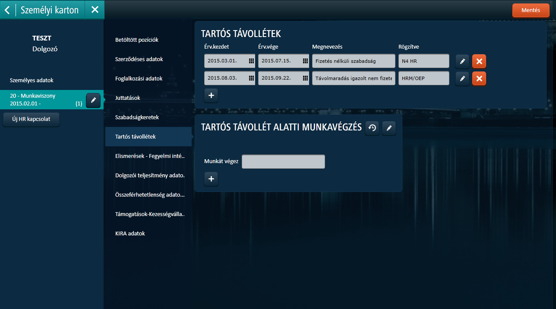Delete the Fizetés nélküli szabadság absence row
Screen dimensions: 556x309
tap(479, 61)
